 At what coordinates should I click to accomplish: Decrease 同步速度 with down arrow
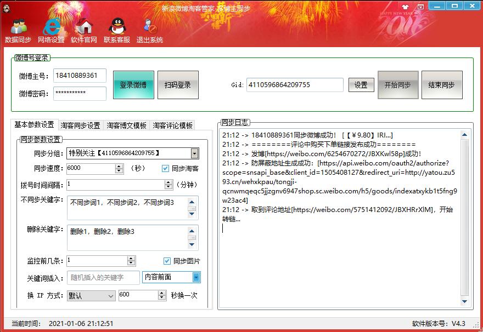[x=119, y=171]
